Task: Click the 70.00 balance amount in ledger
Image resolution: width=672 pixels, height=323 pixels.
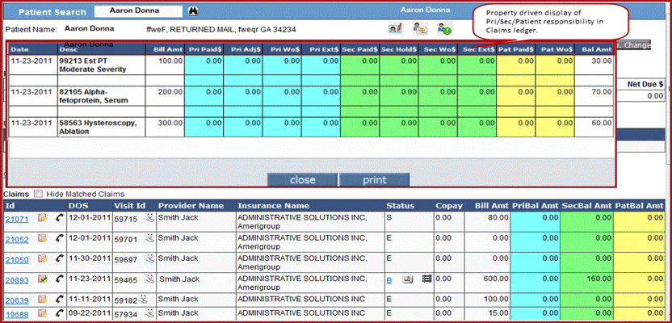Action: click(603, 92)
